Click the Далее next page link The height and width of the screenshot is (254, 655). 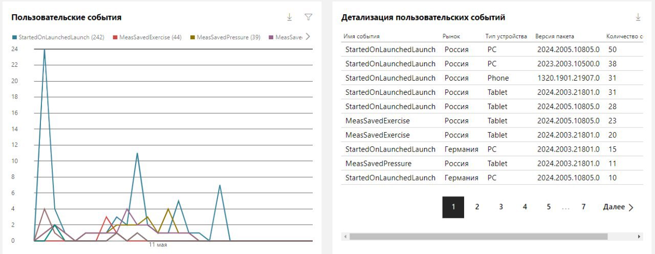click(618, 207)
